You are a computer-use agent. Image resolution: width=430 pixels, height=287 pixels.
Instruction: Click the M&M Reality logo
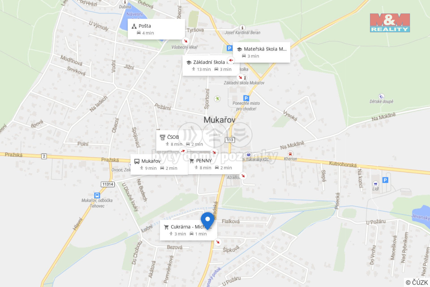tap(390, 23)
